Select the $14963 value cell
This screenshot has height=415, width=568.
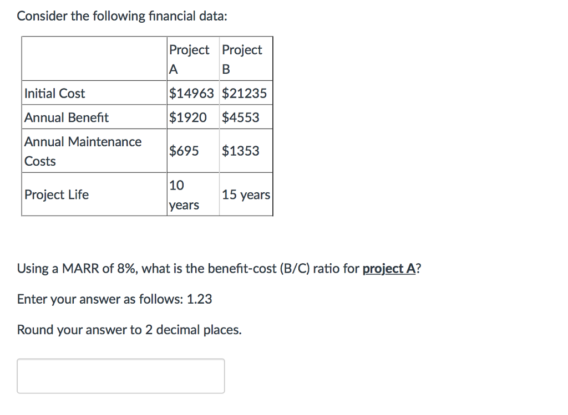[192, 93]
